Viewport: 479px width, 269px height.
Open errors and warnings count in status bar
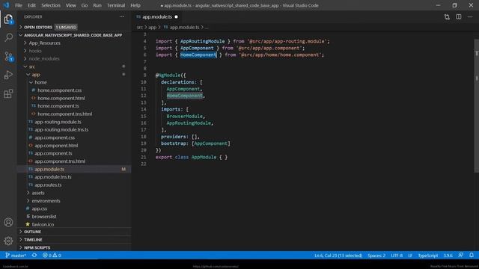click(52, 256)
